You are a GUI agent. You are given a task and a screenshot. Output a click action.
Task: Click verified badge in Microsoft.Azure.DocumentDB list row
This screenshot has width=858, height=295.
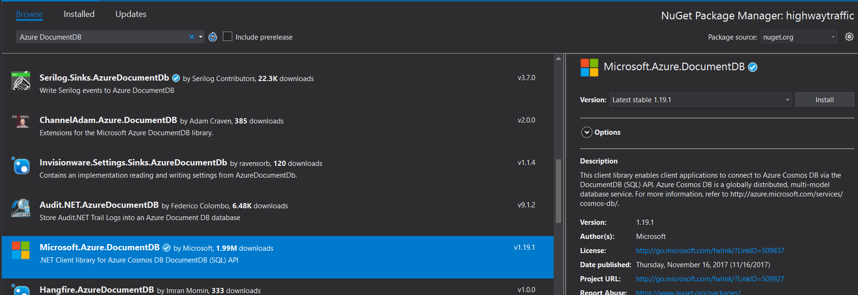coord(166,248)
